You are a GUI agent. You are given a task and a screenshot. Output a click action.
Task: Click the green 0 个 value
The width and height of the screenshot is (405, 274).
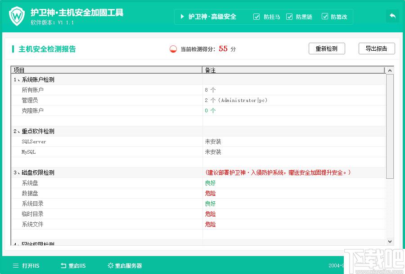(210, 110)
